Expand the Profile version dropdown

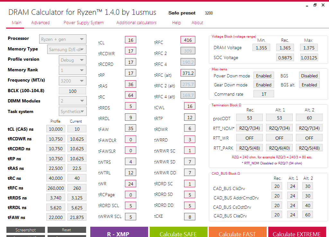73,60
